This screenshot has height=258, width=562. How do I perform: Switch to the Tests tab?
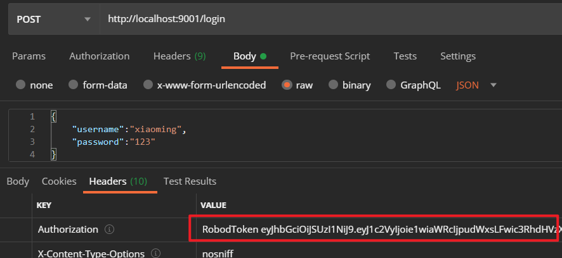click(x=405, y=56)
